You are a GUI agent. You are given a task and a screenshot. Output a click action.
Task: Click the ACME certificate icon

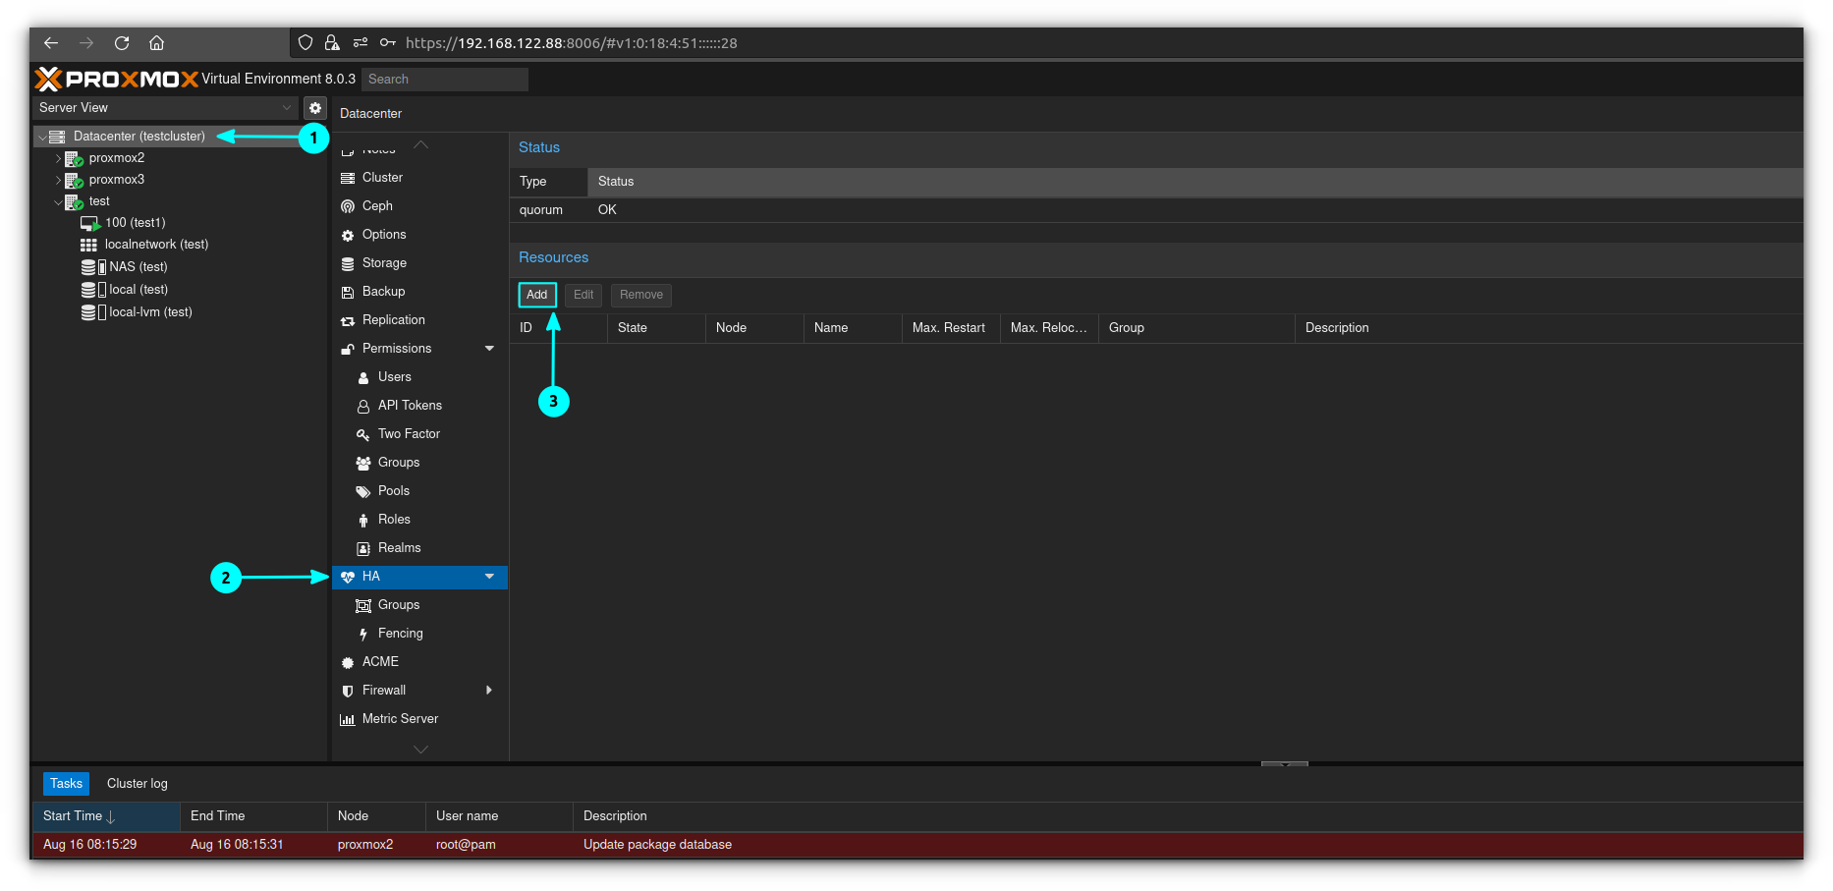(348, 662)
